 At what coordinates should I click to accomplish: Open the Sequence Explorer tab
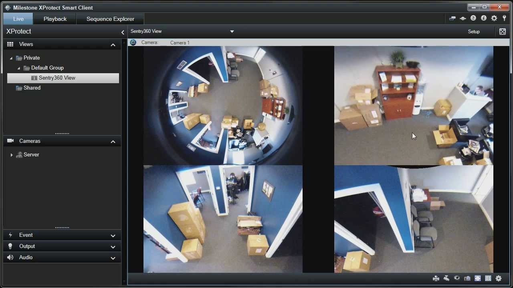[110, 19]
